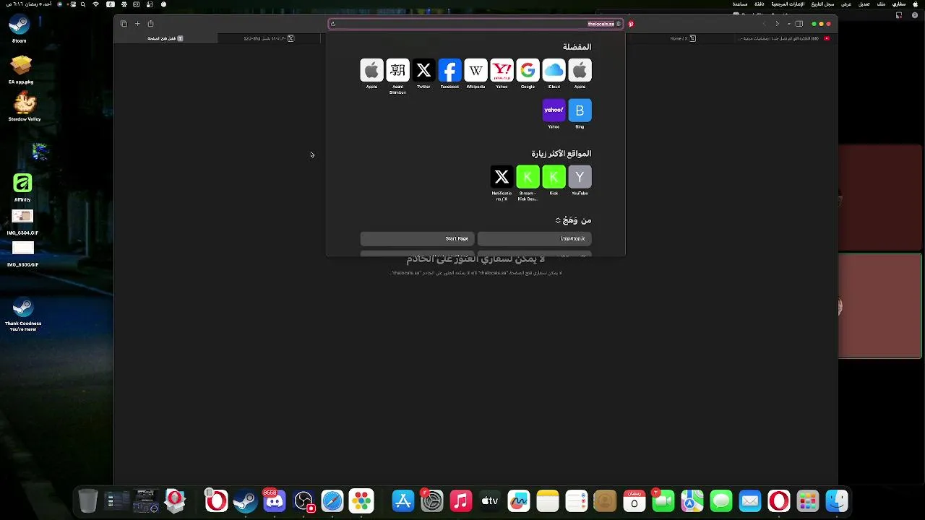Open the Google favorite
The width and height of the screenshot is (925, 520).
(528, 70)
